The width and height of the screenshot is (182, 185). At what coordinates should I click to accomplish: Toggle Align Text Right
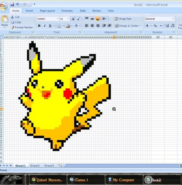[98, 26]
